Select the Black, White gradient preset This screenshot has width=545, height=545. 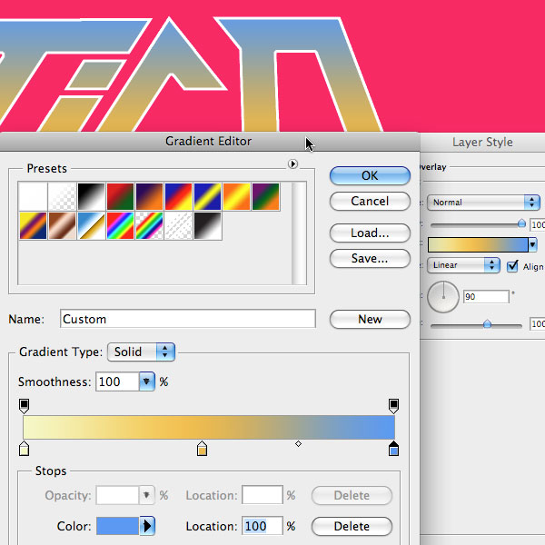tap(92, 197)
